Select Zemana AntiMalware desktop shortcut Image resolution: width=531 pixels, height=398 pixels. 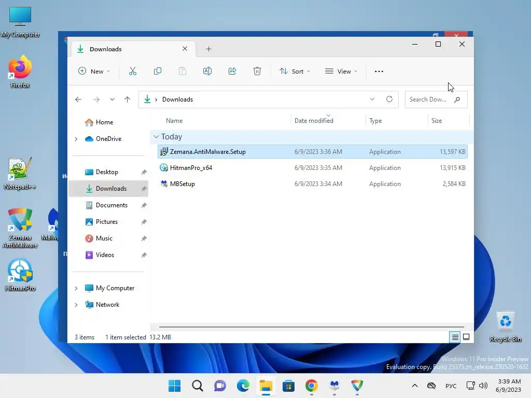20,228
